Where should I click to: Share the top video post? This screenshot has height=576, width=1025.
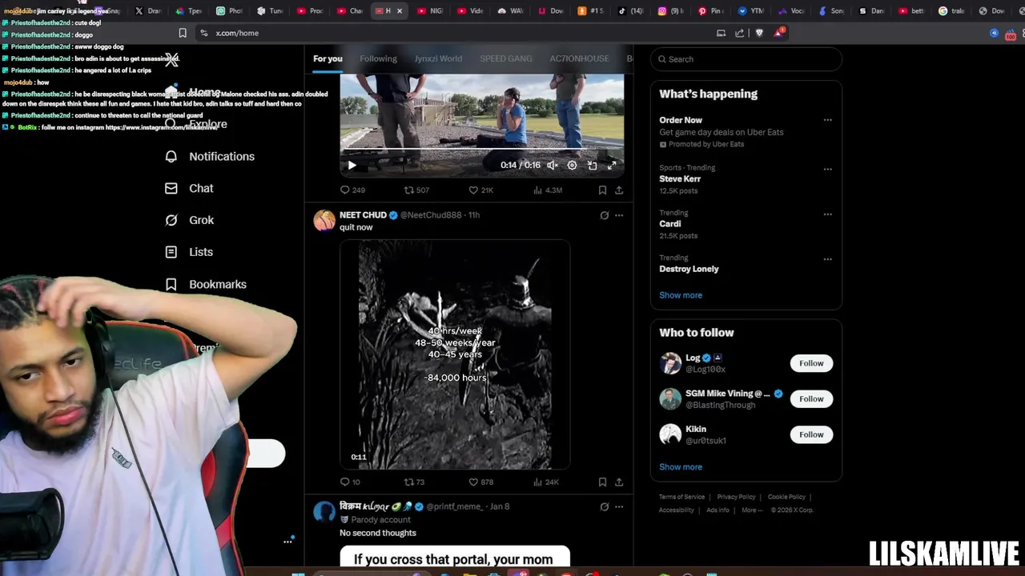pyautogui.click(x=619, y=190)
